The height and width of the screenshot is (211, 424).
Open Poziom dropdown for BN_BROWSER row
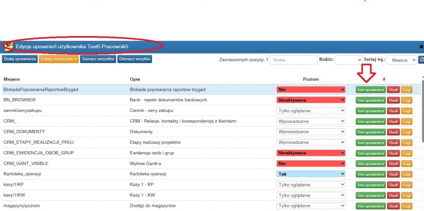click(311, 100)
